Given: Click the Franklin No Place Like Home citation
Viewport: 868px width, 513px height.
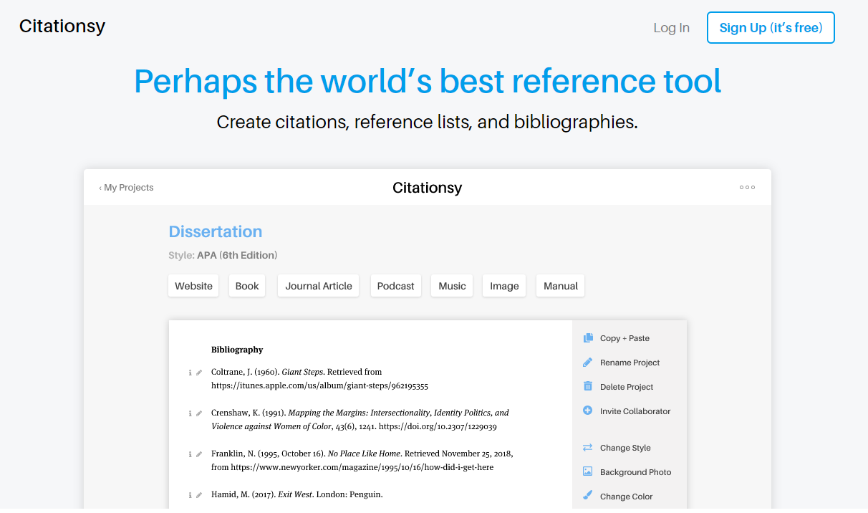Looking at the screenshot, I should coord(362,461).
